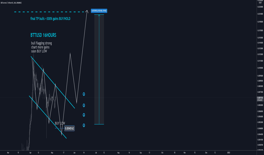Click the 0.0115000 price axis label
This screenshot has height=155, width=264.
(x=260, y=61)
